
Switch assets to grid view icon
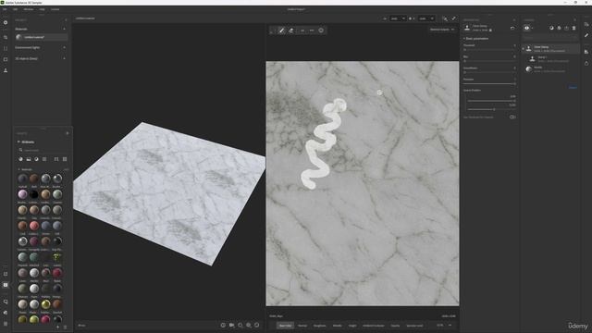pyautogui.click(x=65, y=159)
